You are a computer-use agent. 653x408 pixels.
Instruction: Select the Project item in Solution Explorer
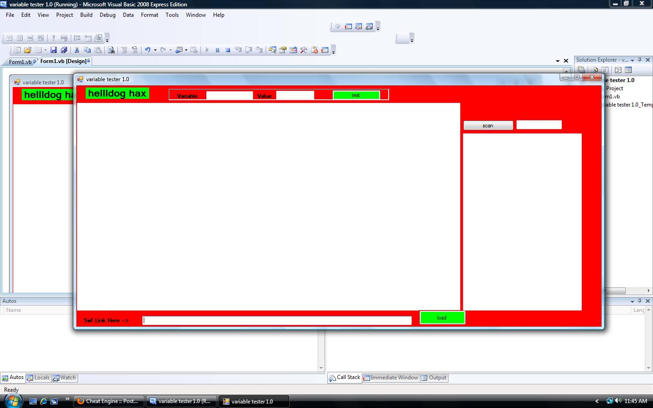click(614, 88)
